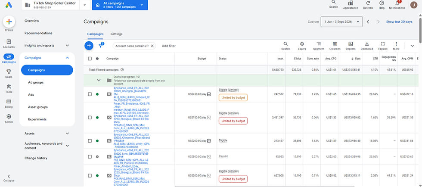
Task: Open Ad groups in the sidebar
Action: tap(36, 82)
